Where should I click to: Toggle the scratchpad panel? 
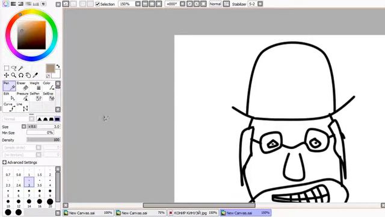(x=43, y=4)
